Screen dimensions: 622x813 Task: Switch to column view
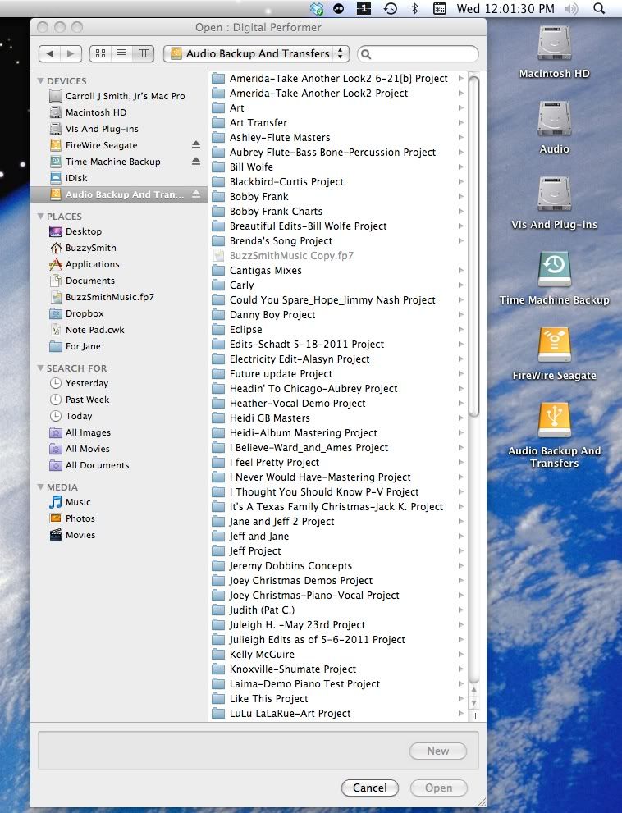click(143, 53)
